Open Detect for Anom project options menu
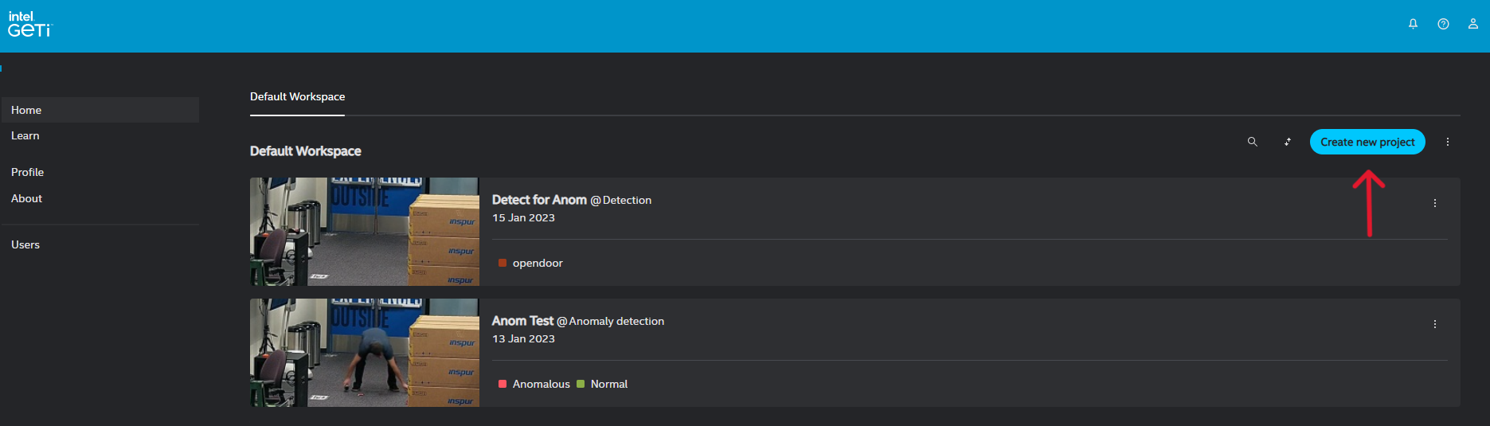The width and height of the screenshot is (1490, 426). (x=1435, y=203)
